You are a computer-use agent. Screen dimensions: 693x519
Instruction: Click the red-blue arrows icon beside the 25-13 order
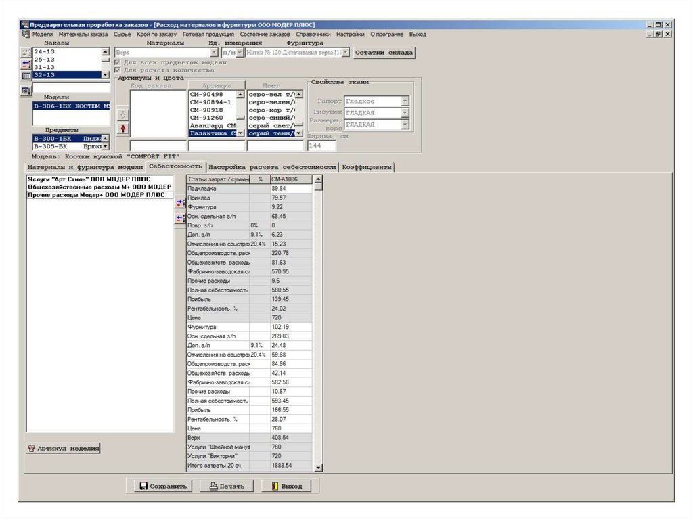click(x=26, y=64)
